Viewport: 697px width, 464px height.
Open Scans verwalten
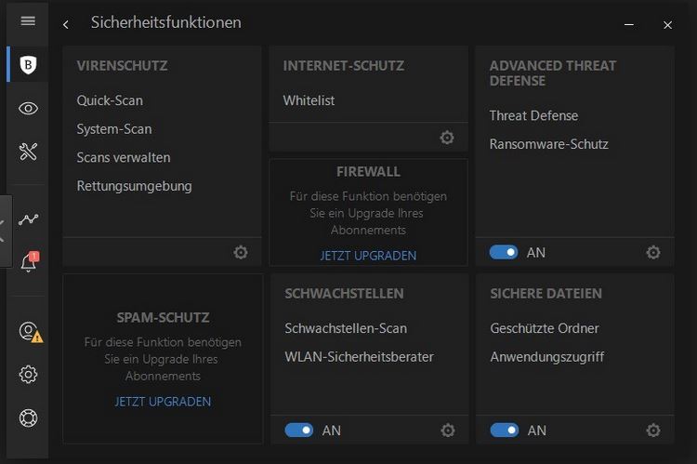click(x=124, y=157)
